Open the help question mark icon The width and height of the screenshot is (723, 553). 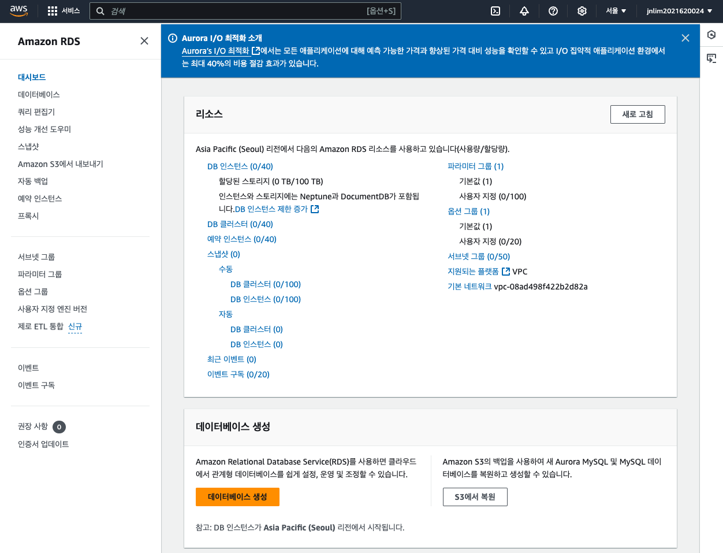[553, 11]
